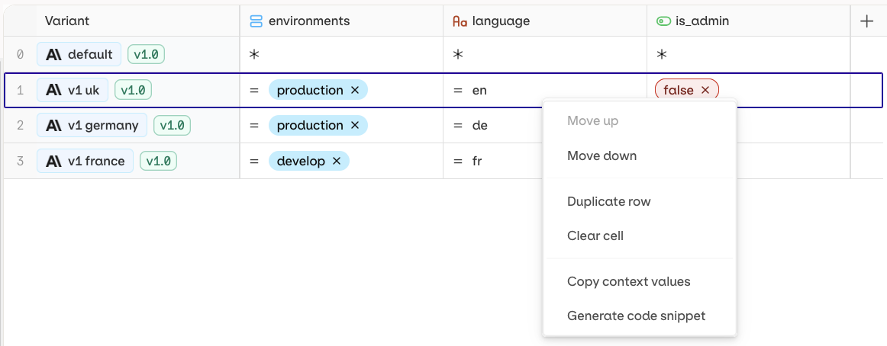Screen dimensions: 887x346
Task: Open the v1 germany variant chip
Action: point(92,125)
